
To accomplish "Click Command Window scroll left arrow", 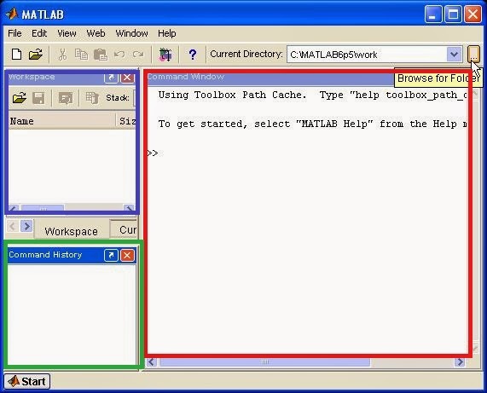I will point(152,362).
